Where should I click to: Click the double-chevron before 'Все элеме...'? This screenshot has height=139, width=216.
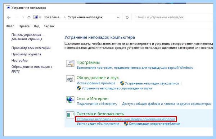pyautogui.click(x=40, y=17)
